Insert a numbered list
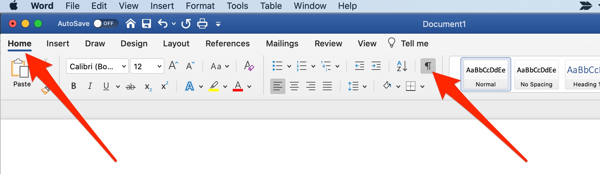Screen dimensions: 600x174 [301, 66]
